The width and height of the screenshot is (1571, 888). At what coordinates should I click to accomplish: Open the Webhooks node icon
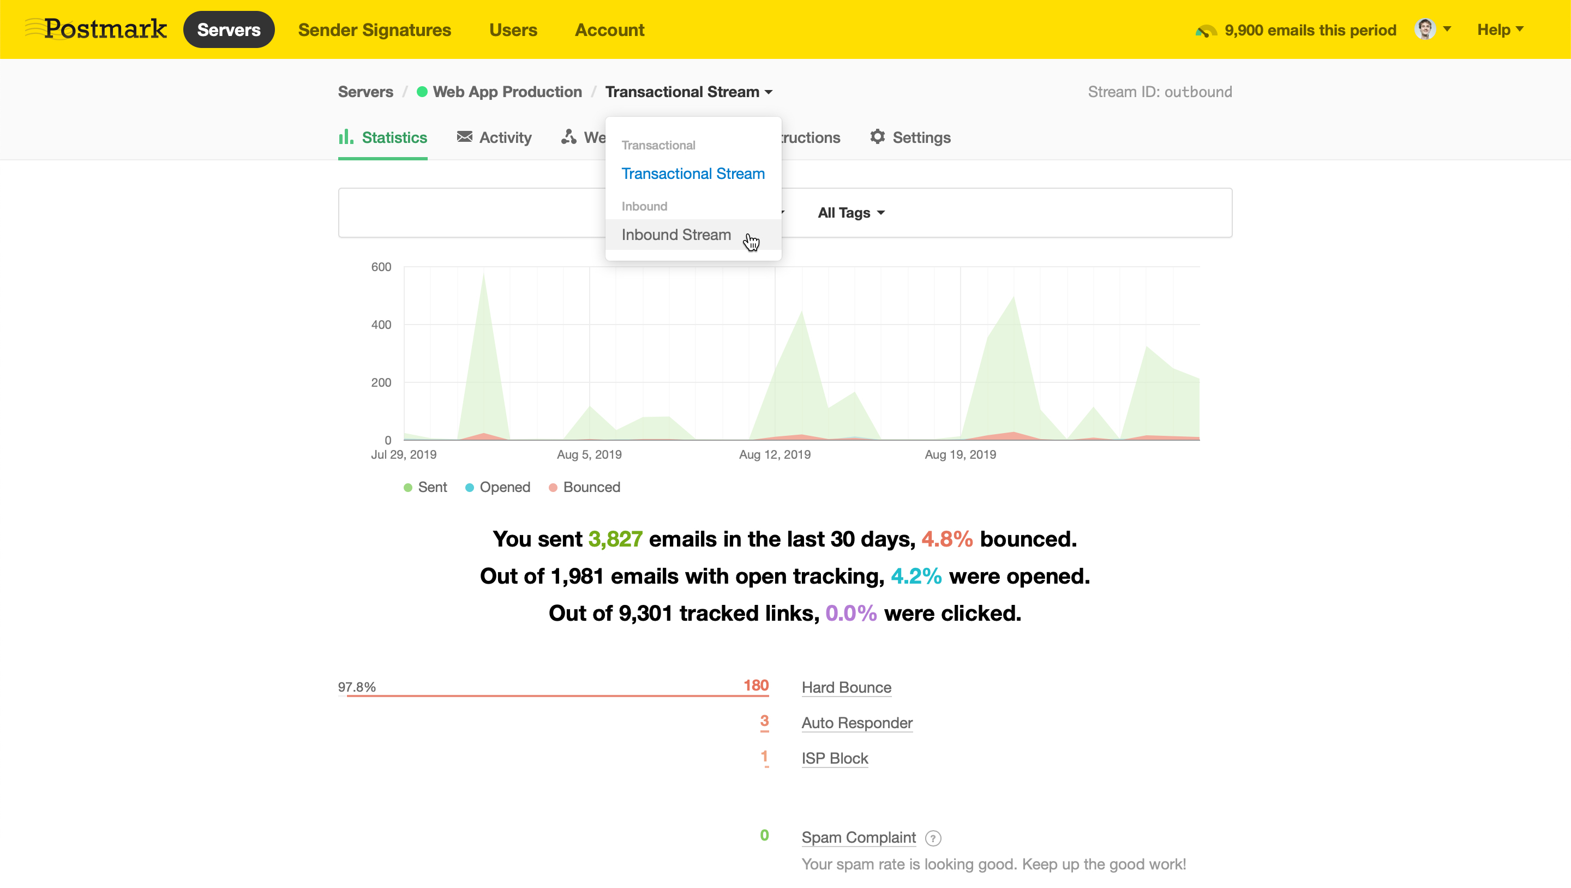(569, 136)
